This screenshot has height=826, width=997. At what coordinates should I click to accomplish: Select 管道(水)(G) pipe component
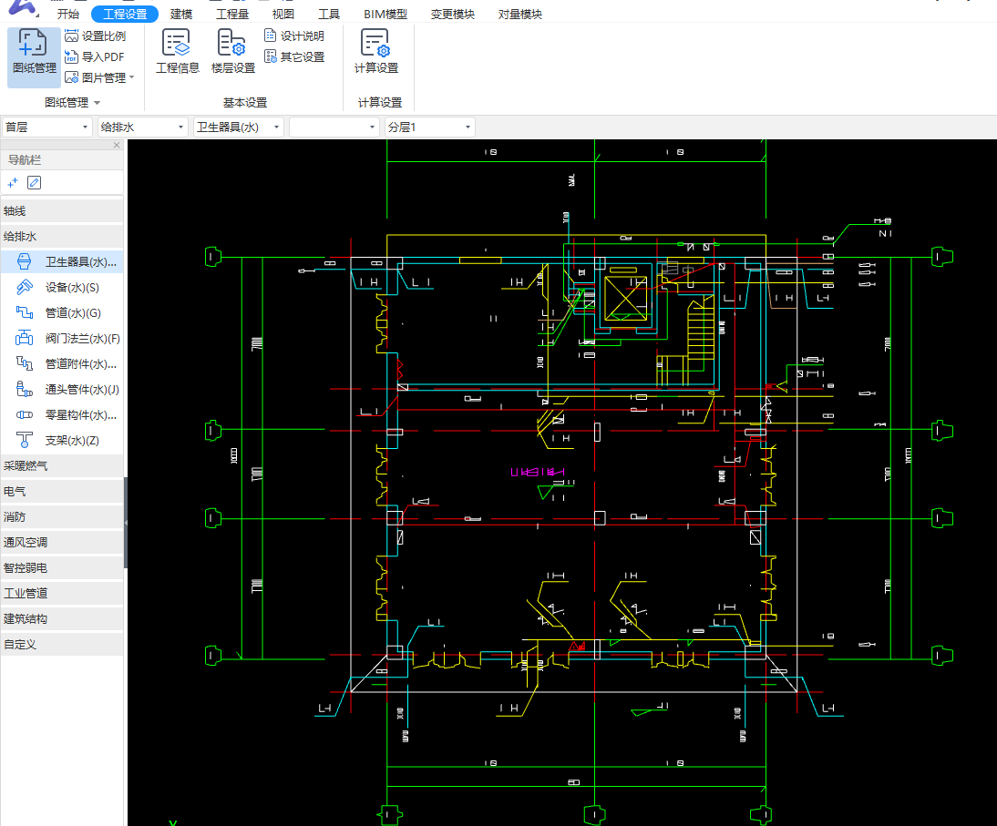pyautogui.click(x=62, y=312)
